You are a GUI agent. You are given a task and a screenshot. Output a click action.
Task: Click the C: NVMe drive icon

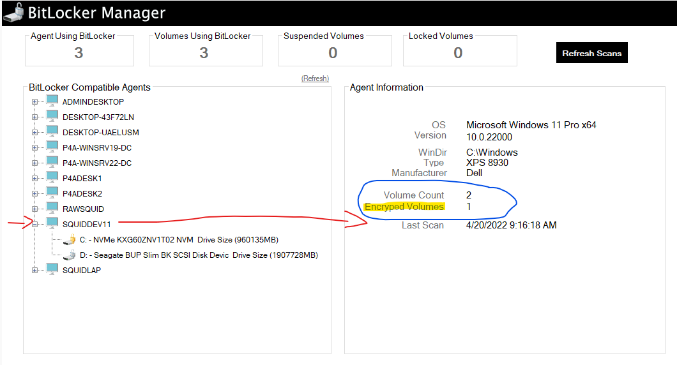tap(70, 240)
